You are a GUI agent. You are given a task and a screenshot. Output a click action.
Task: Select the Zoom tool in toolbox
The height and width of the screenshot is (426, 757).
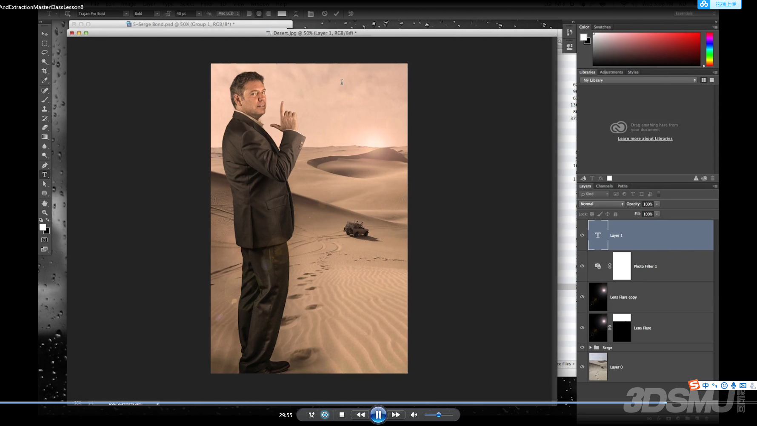tap(44, 212)
